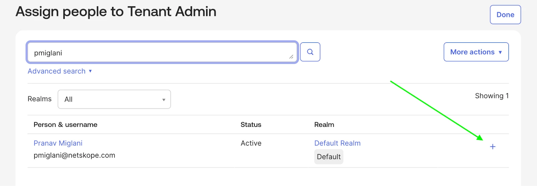Viewport: 537px width, 186px height.
Task: Click the pmiglani@netskope.com email text
Action: [x=74, y=155]
